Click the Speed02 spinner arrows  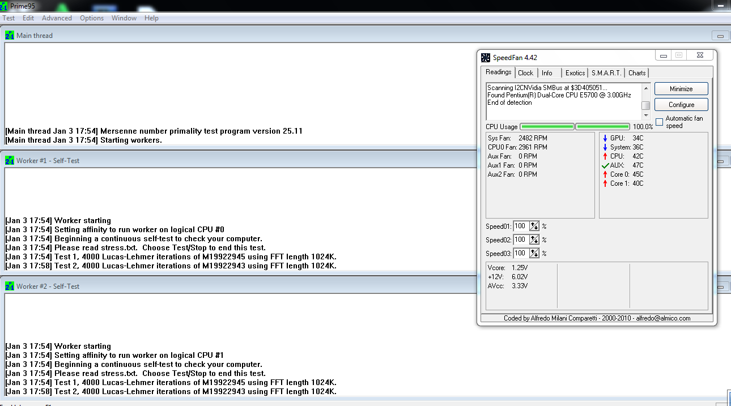[534, 240]
